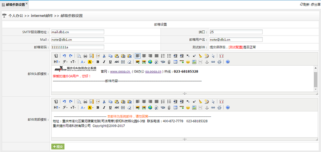321x152 pixels.
Task: Open font size dropdown in footer editor
Action: click(73, 108)
